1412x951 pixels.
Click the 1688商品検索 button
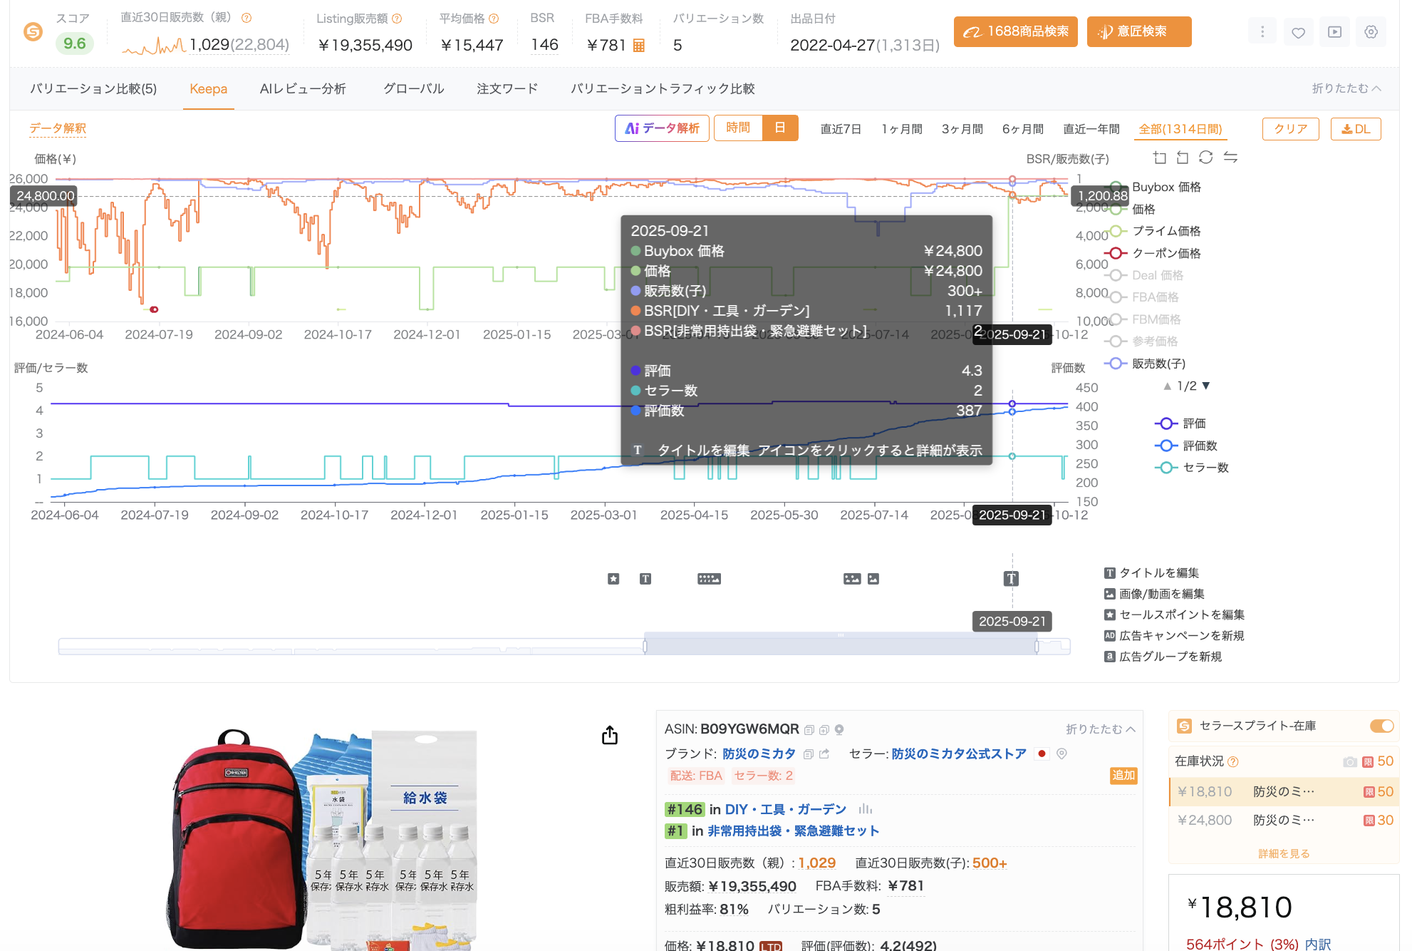(1015, 32)
